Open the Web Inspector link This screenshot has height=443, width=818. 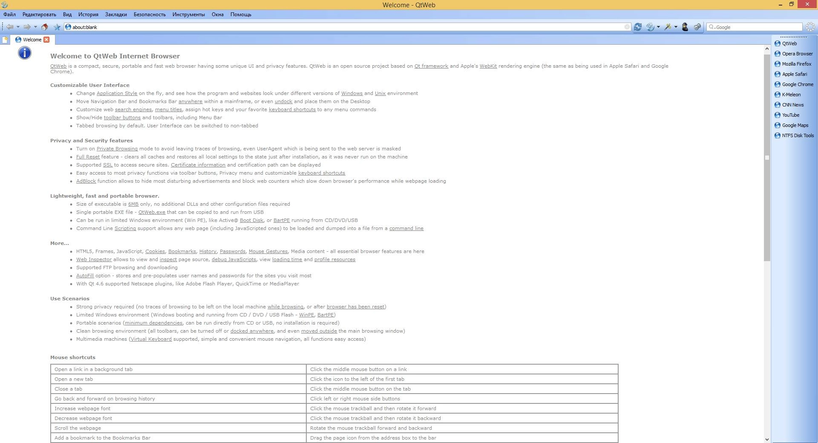[94, 259]
